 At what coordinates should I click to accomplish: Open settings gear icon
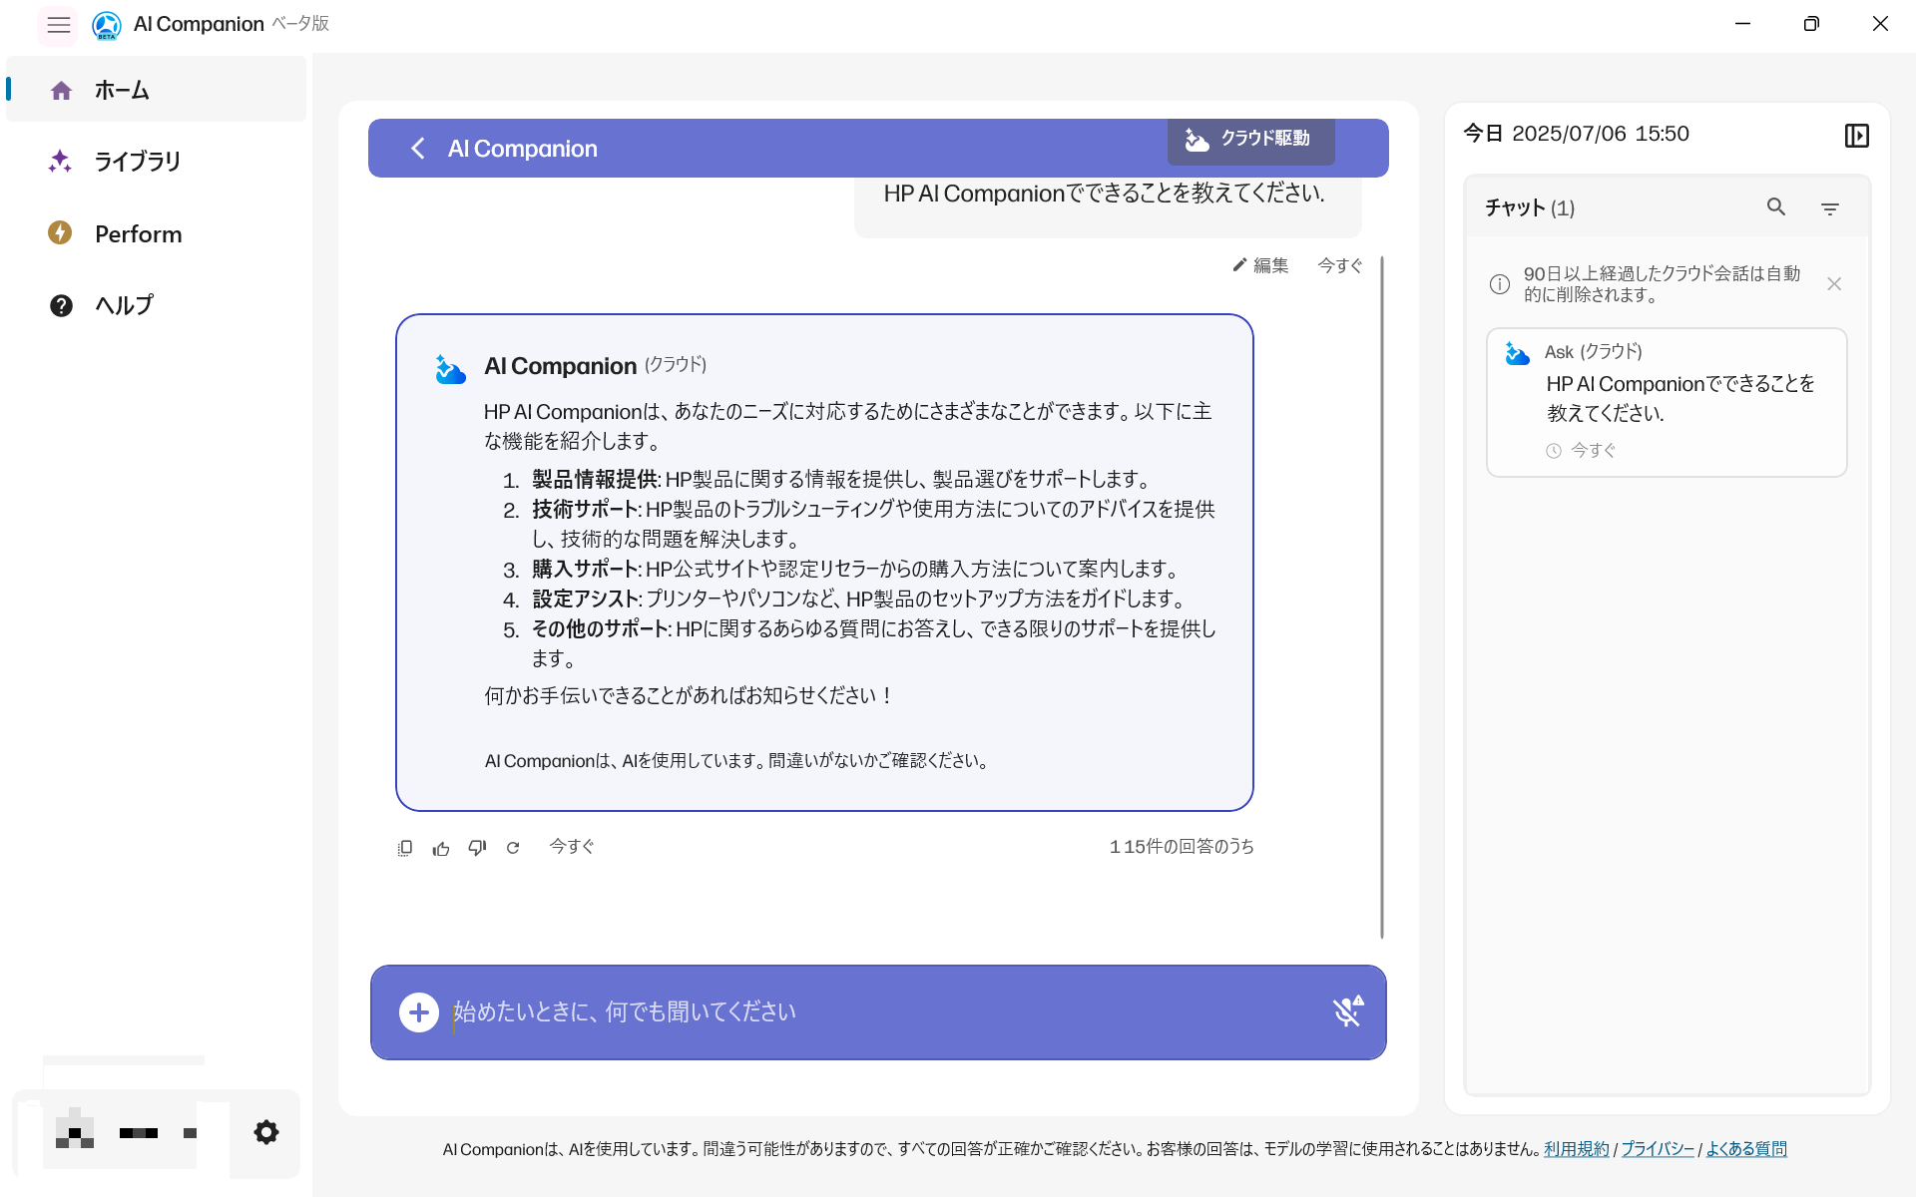coord(265,1132)
